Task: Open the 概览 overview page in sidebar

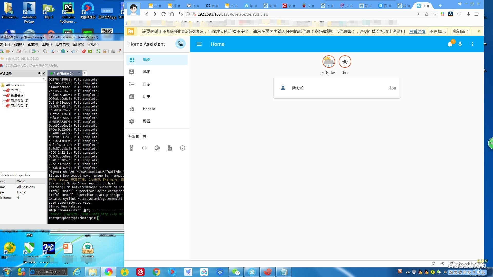Action: (x=157, y=60)
